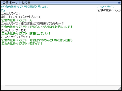The height and width of the screenshot is (91, 122).
Task: Select こっとんライフ in the member list
Action: pyautogui.click(x=106, y=7)
